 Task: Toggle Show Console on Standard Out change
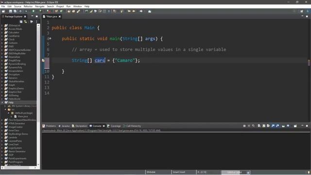click(x=273, y=126)
